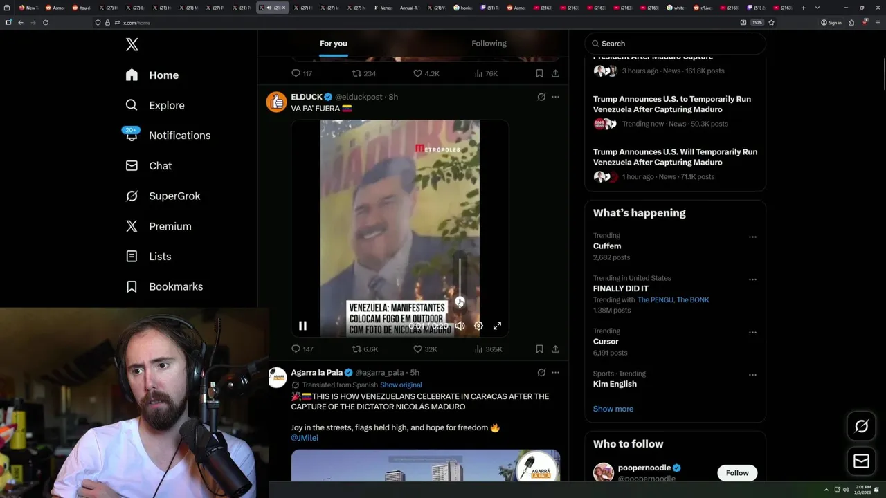Go to Home in the sidebar

(x=152, y=75)
